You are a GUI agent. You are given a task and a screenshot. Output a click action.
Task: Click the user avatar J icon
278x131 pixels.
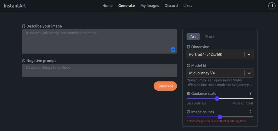[x=272, y=6]
